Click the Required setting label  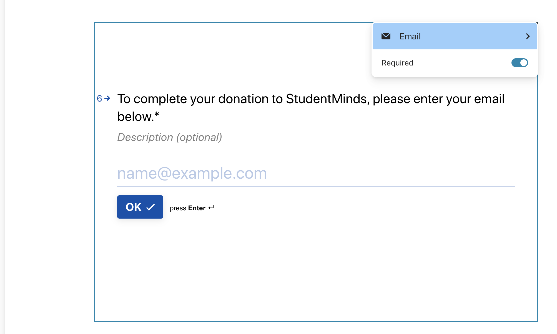click(397, 63)
